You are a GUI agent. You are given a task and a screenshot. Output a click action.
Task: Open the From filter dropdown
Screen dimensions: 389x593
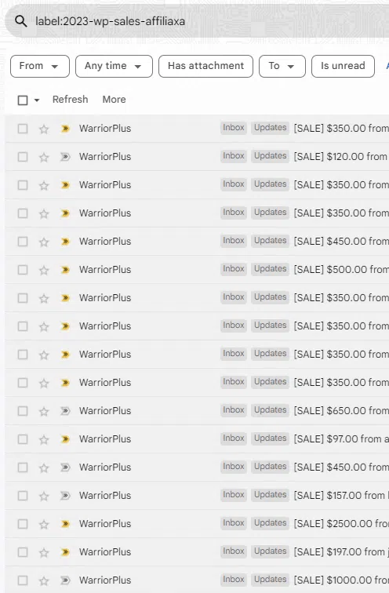(x=40, y=66)
